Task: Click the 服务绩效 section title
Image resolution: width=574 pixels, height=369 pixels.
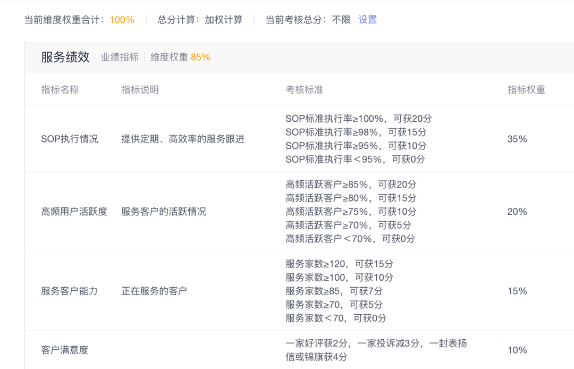Action: (x=65, y=57)
